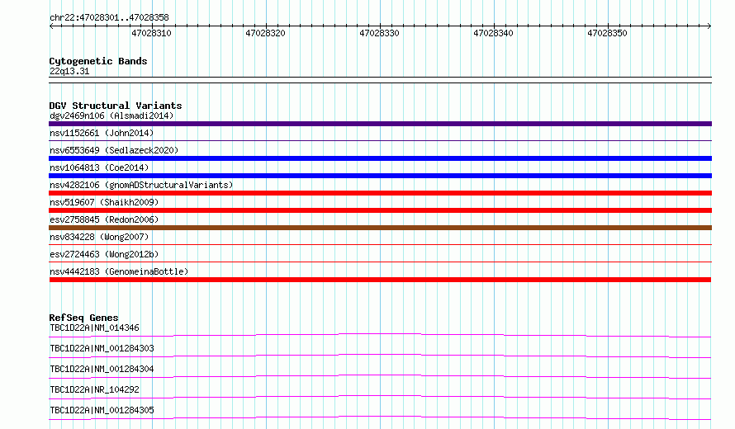This screenshot has width=735, height=429.
Task: Open variant nsv519607 (Shaikh2009)
Action: click(104, 202)
